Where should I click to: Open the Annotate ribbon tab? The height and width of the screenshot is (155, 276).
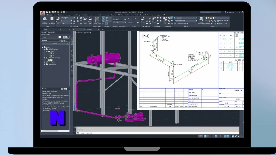(x=98, y=15)
